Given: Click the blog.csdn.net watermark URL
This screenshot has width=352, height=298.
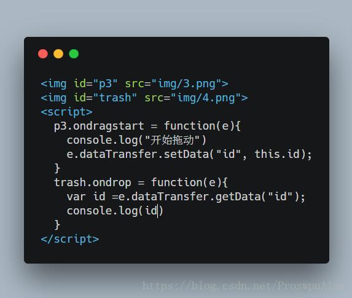Looking at the screenshot, I should 243,286.
